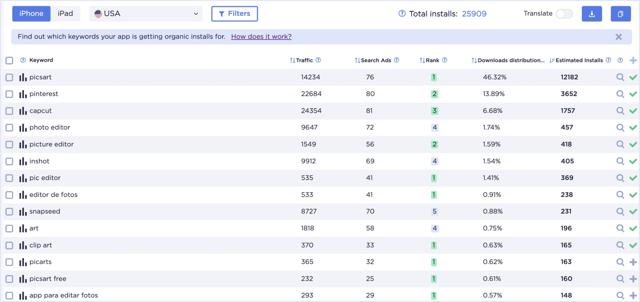The image size is (640, 302).
Task: Switch to the iPad tab
Action: click(x=65, y=14)
